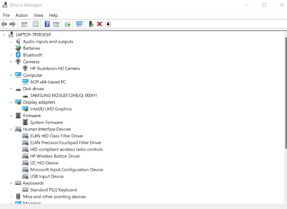Viewport: 287px width, 209px height.
Task: Expand Audio inputs and outputs node
Action: coord(11,41)
